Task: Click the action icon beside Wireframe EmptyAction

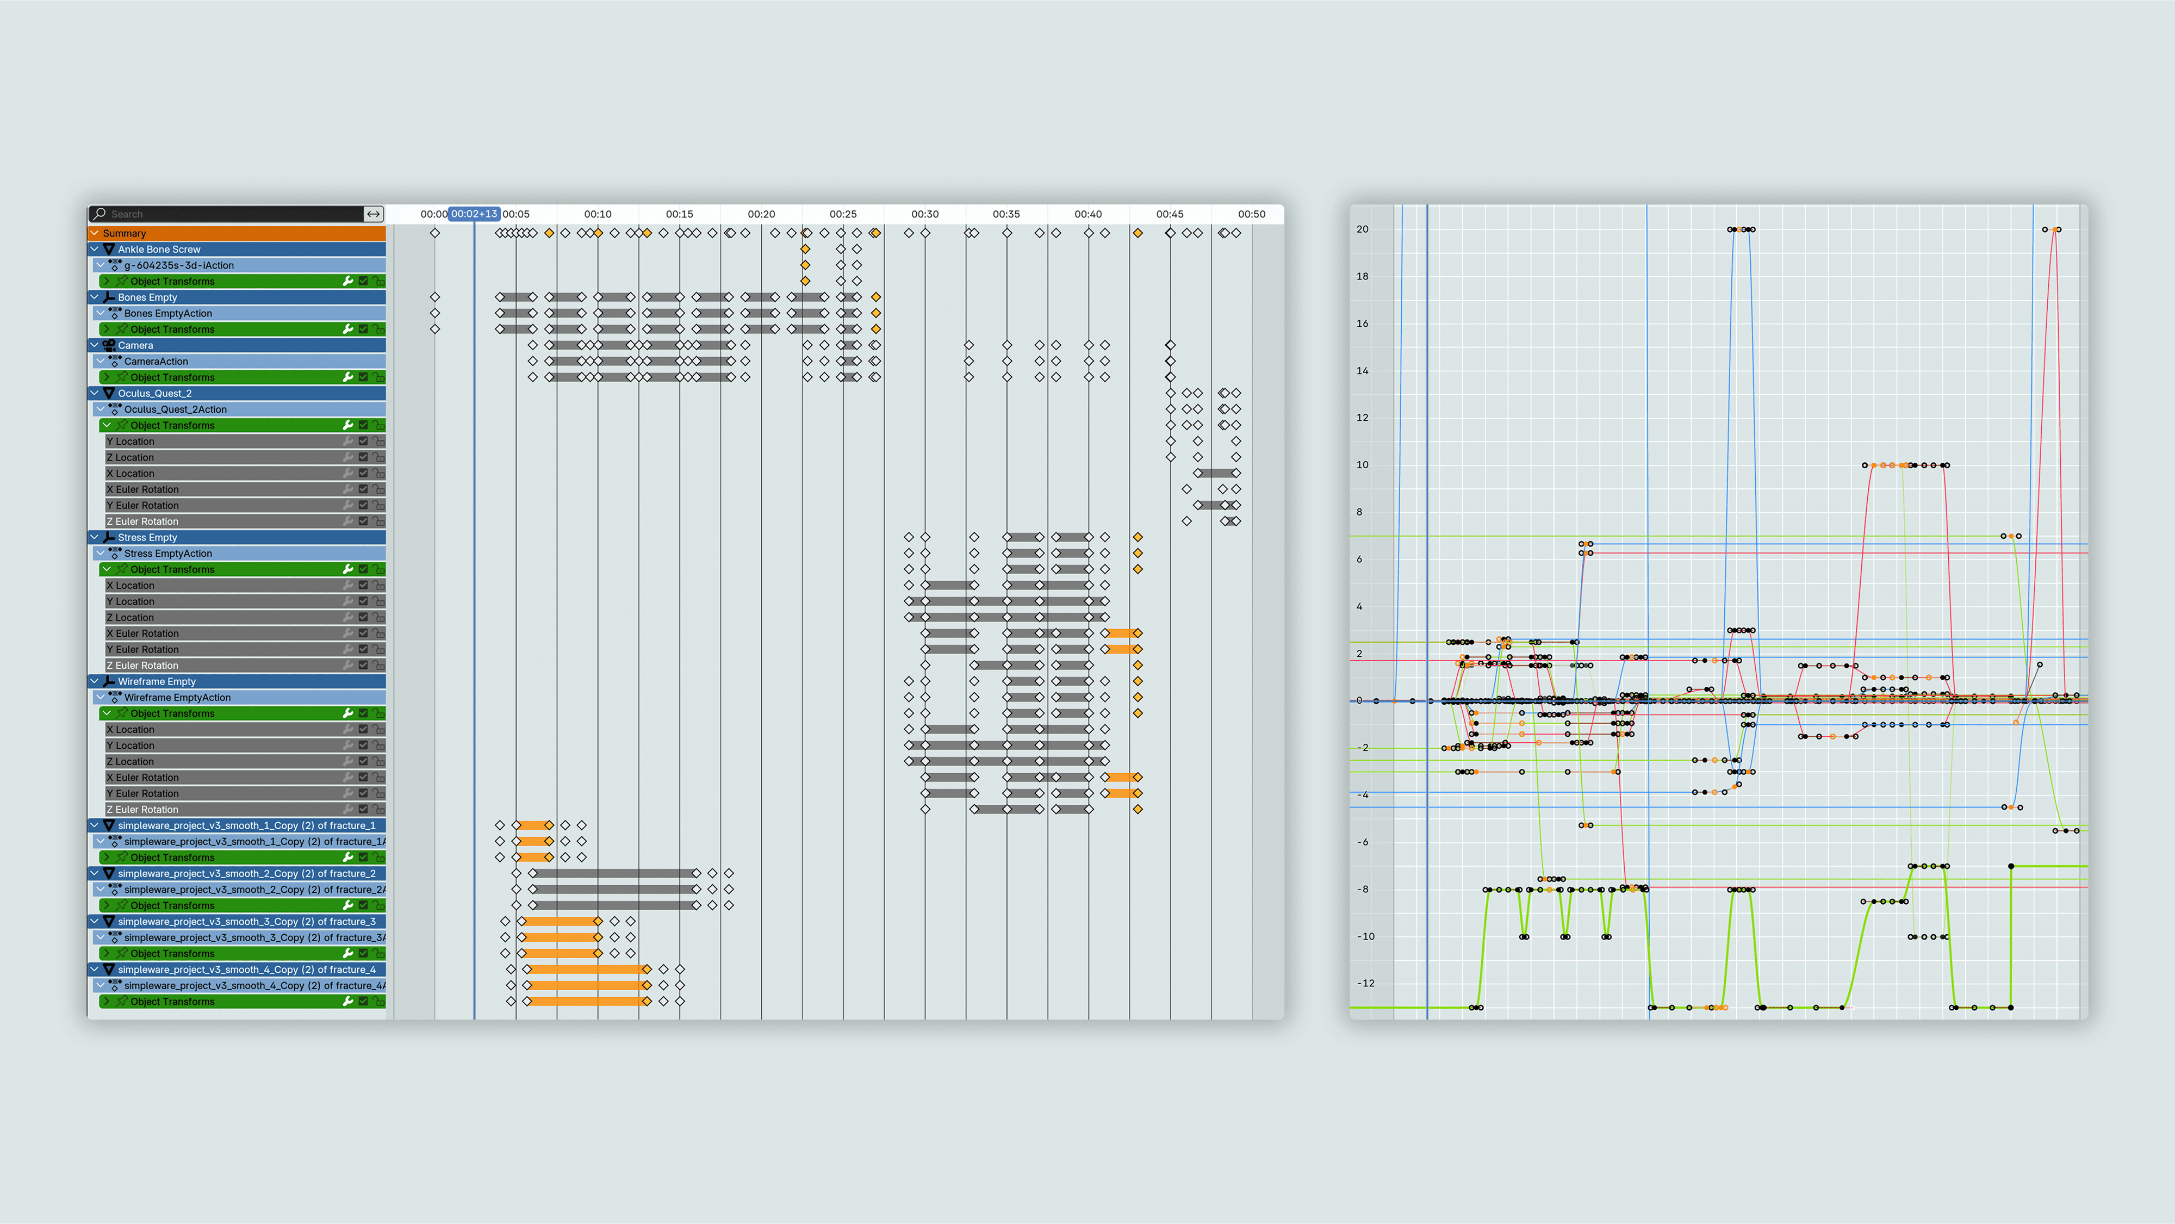Action: click(x=115, y=697)
